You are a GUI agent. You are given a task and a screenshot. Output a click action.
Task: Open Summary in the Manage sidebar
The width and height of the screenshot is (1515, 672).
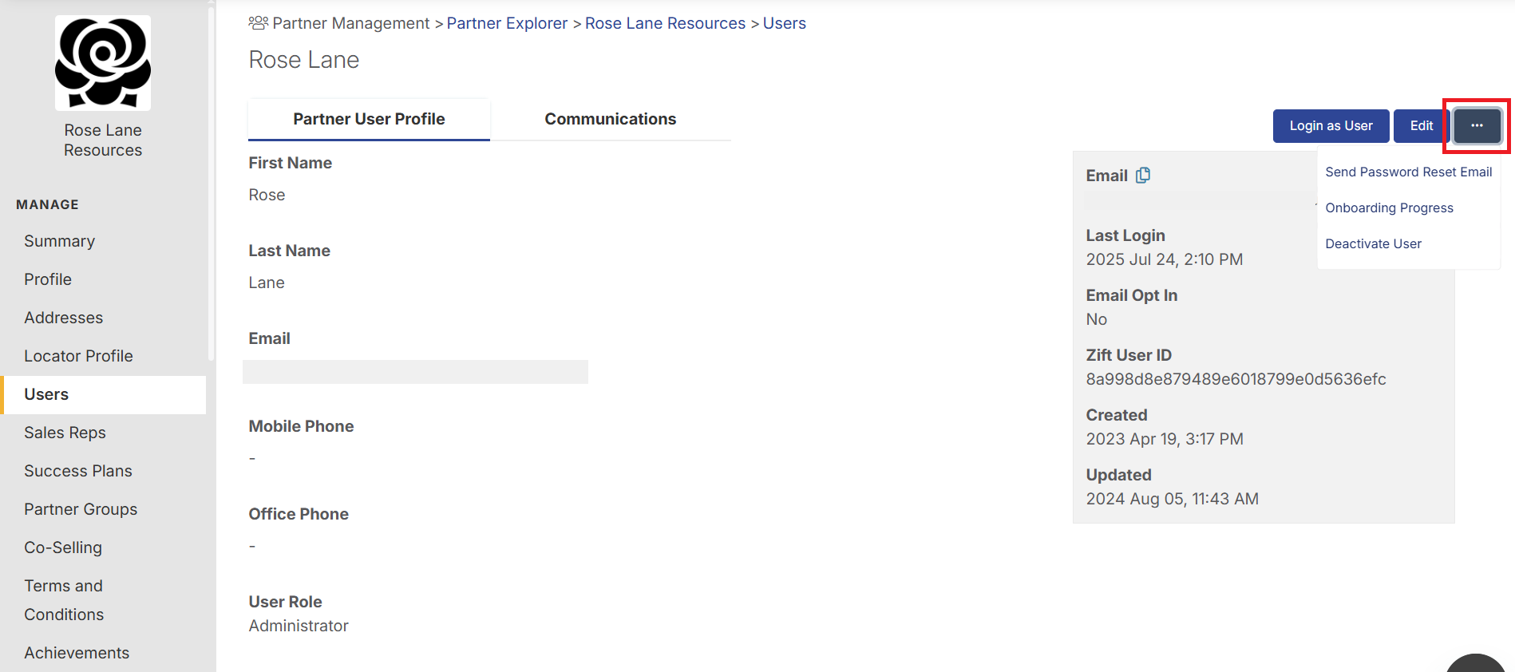tap(60, 241)
